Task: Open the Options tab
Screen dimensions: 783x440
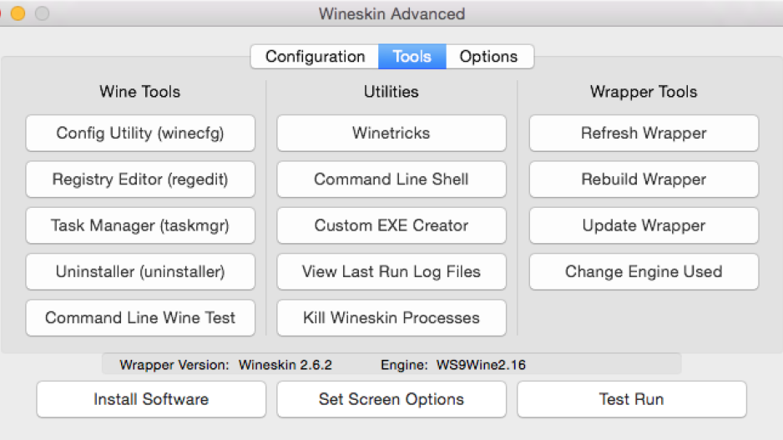Action: point(489,57)
